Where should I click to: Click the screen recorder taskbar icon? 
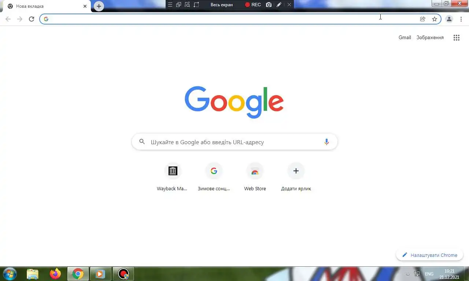[x=123, y=274]
